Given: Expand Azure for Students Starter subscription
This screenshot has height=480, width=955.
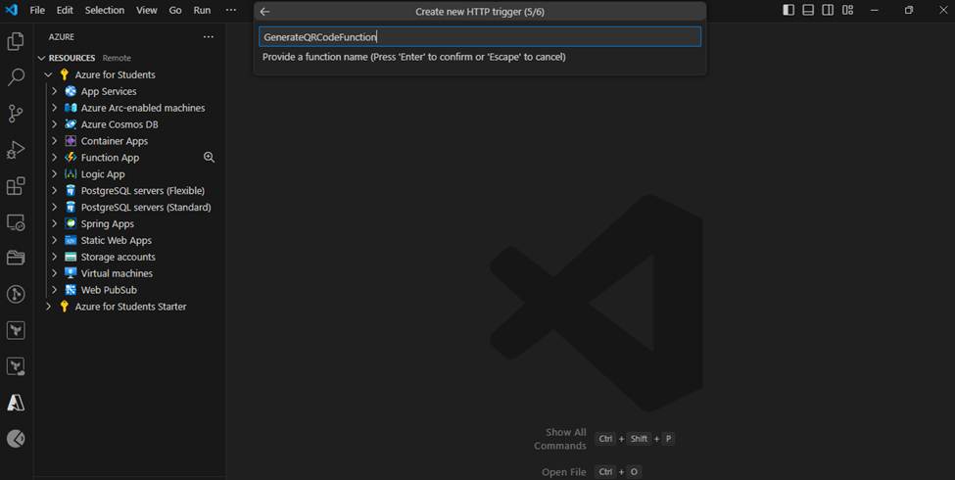Looking at the screenshot, I should tap(48, 307).
